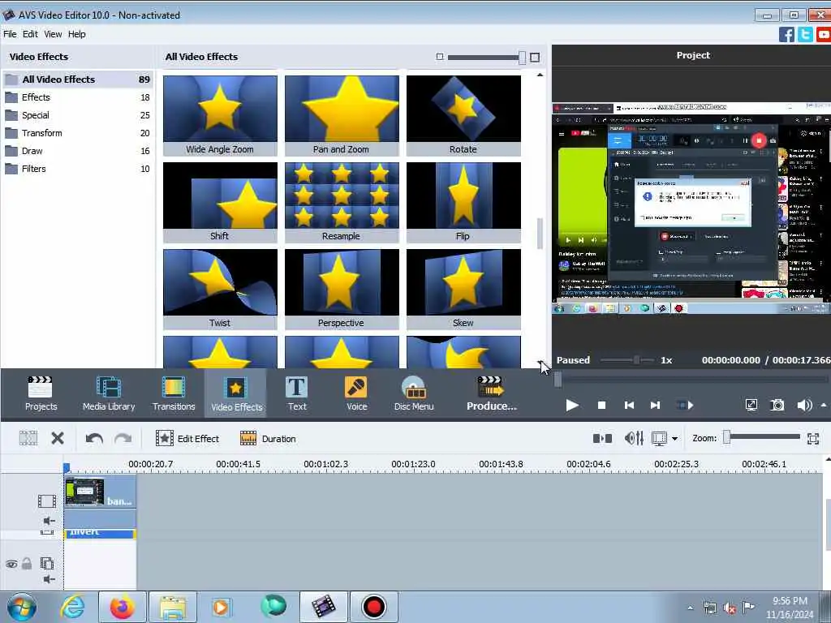
Task: Select the Video Effects button
Action: click(x=236, y=393)
